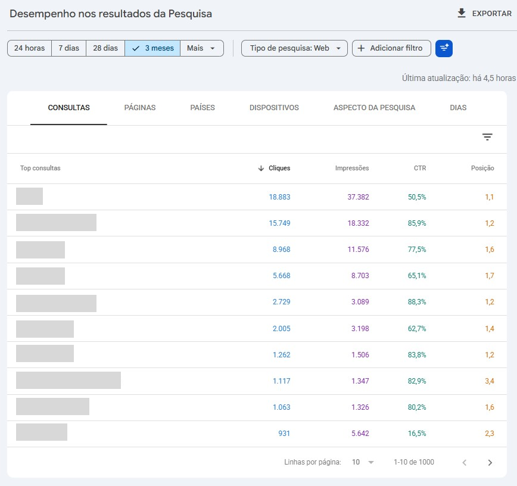Open the redacted query with 1.117 clicks
This screenshot has height=486, width=517.
[68, 380]
